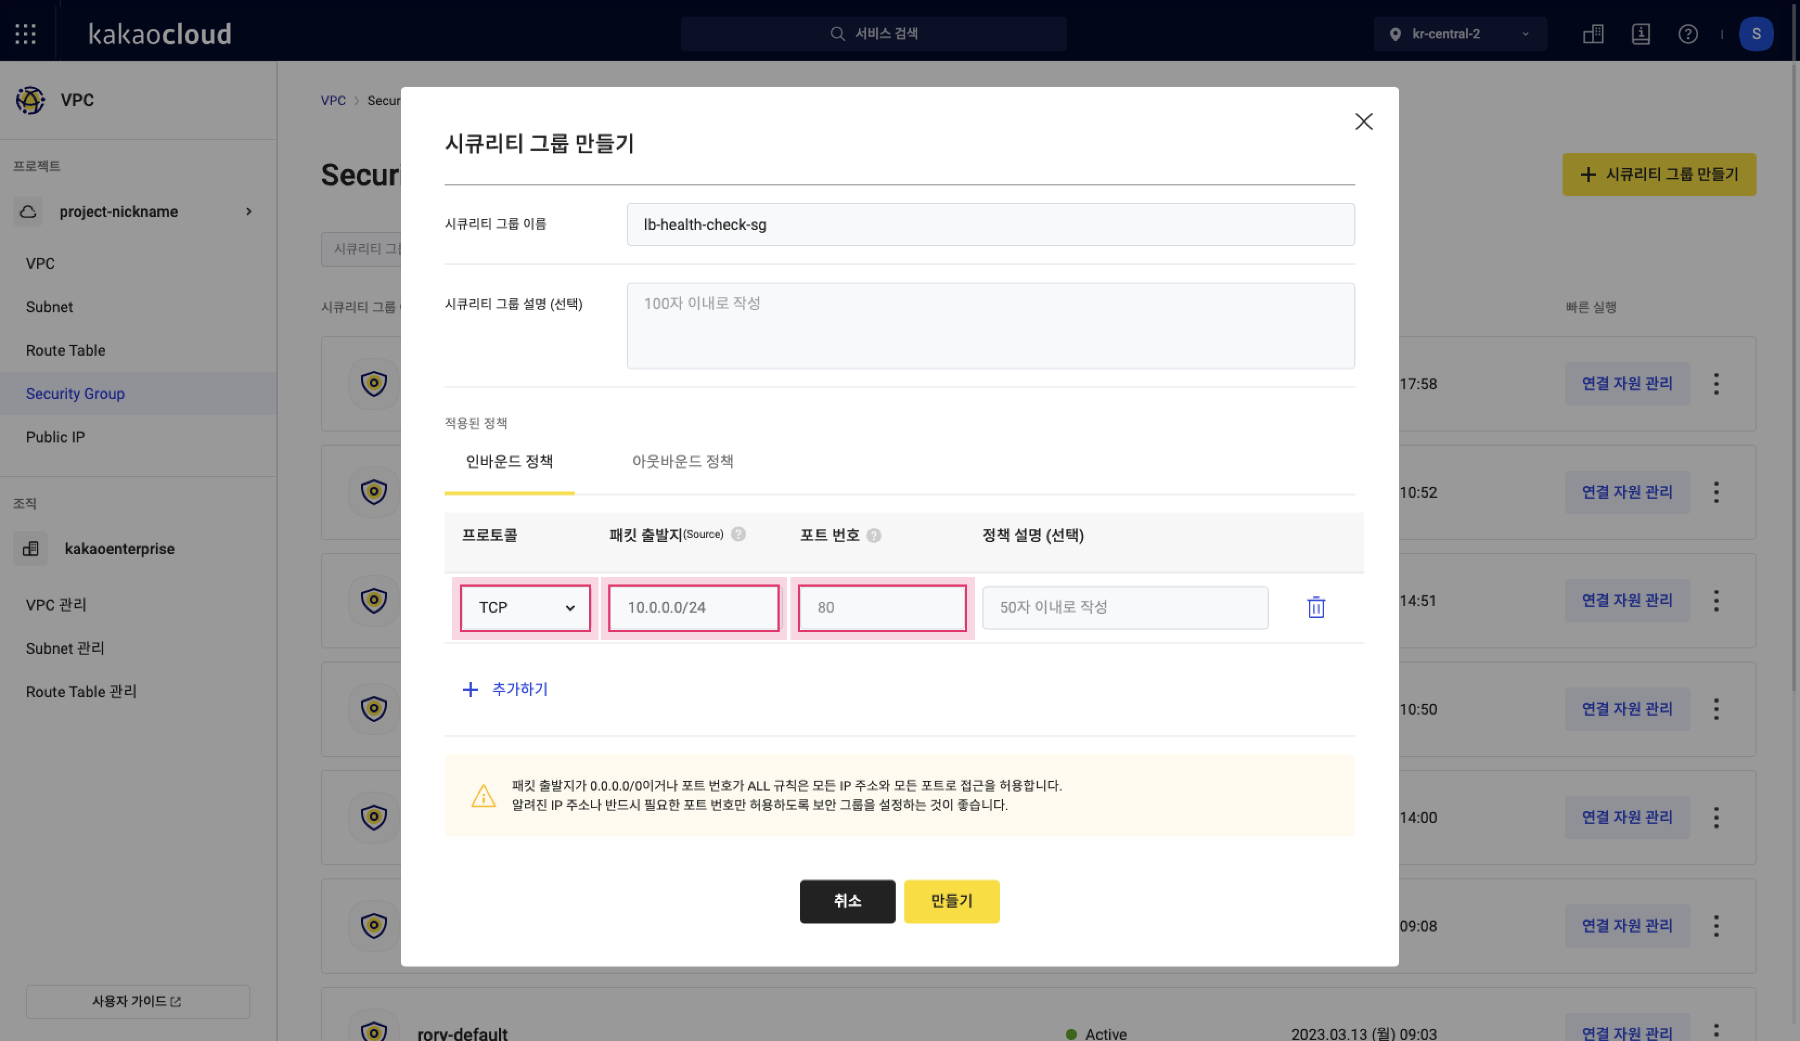Viewport: 1800px width, 1041px height.
Task: Click shield icon in 10:50 row
Action: [x=374, y=709]
